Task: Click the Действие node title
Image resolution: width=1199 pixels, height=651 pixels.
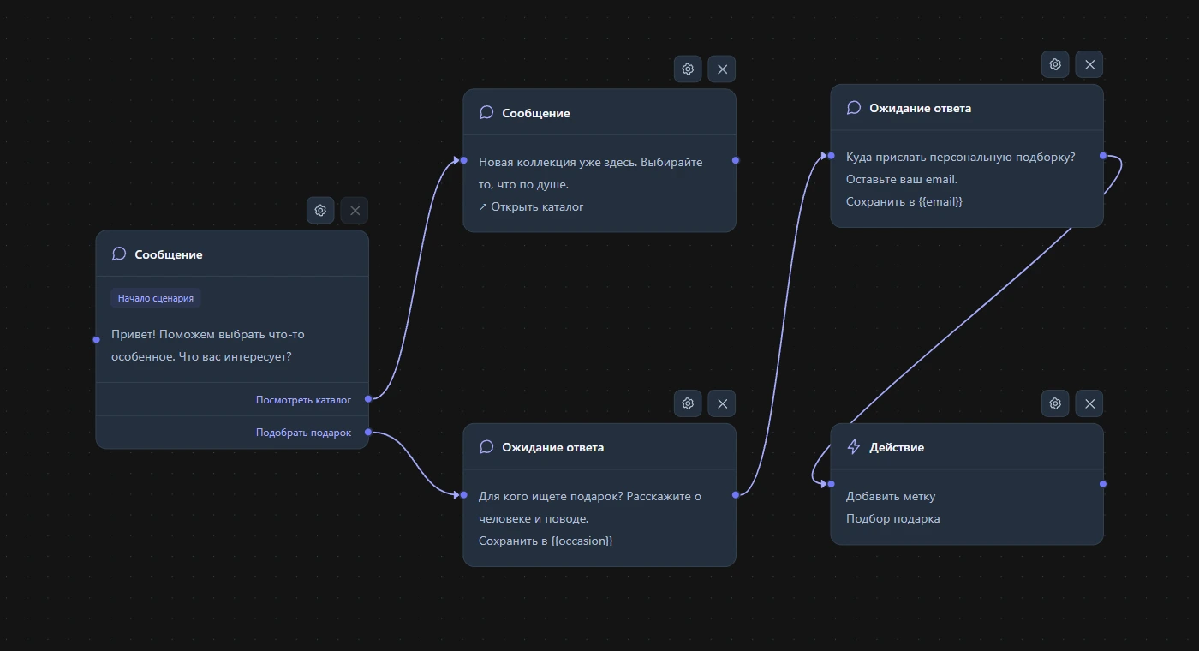Action: pos(897,447)
